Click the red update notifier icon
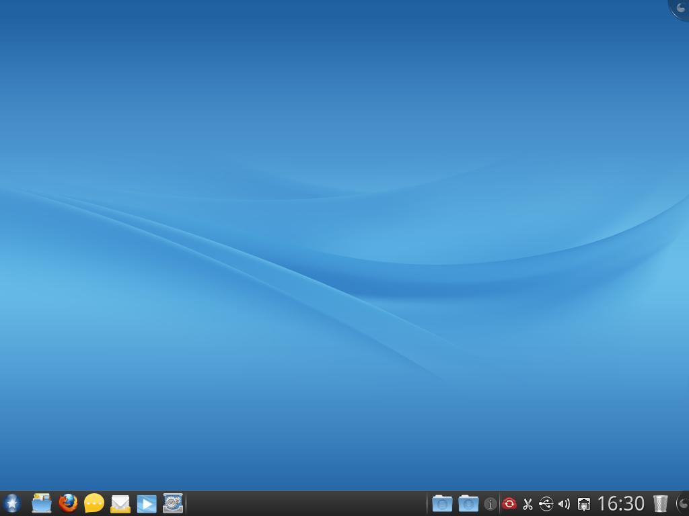Screen dimensions: 689x516 pos(509,503)
